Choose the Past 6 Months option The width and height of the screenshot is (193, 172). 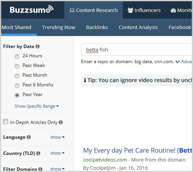17,86
